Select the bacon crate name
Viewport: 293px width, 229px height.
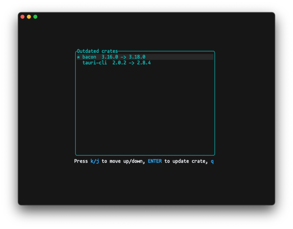pos(89,57)
